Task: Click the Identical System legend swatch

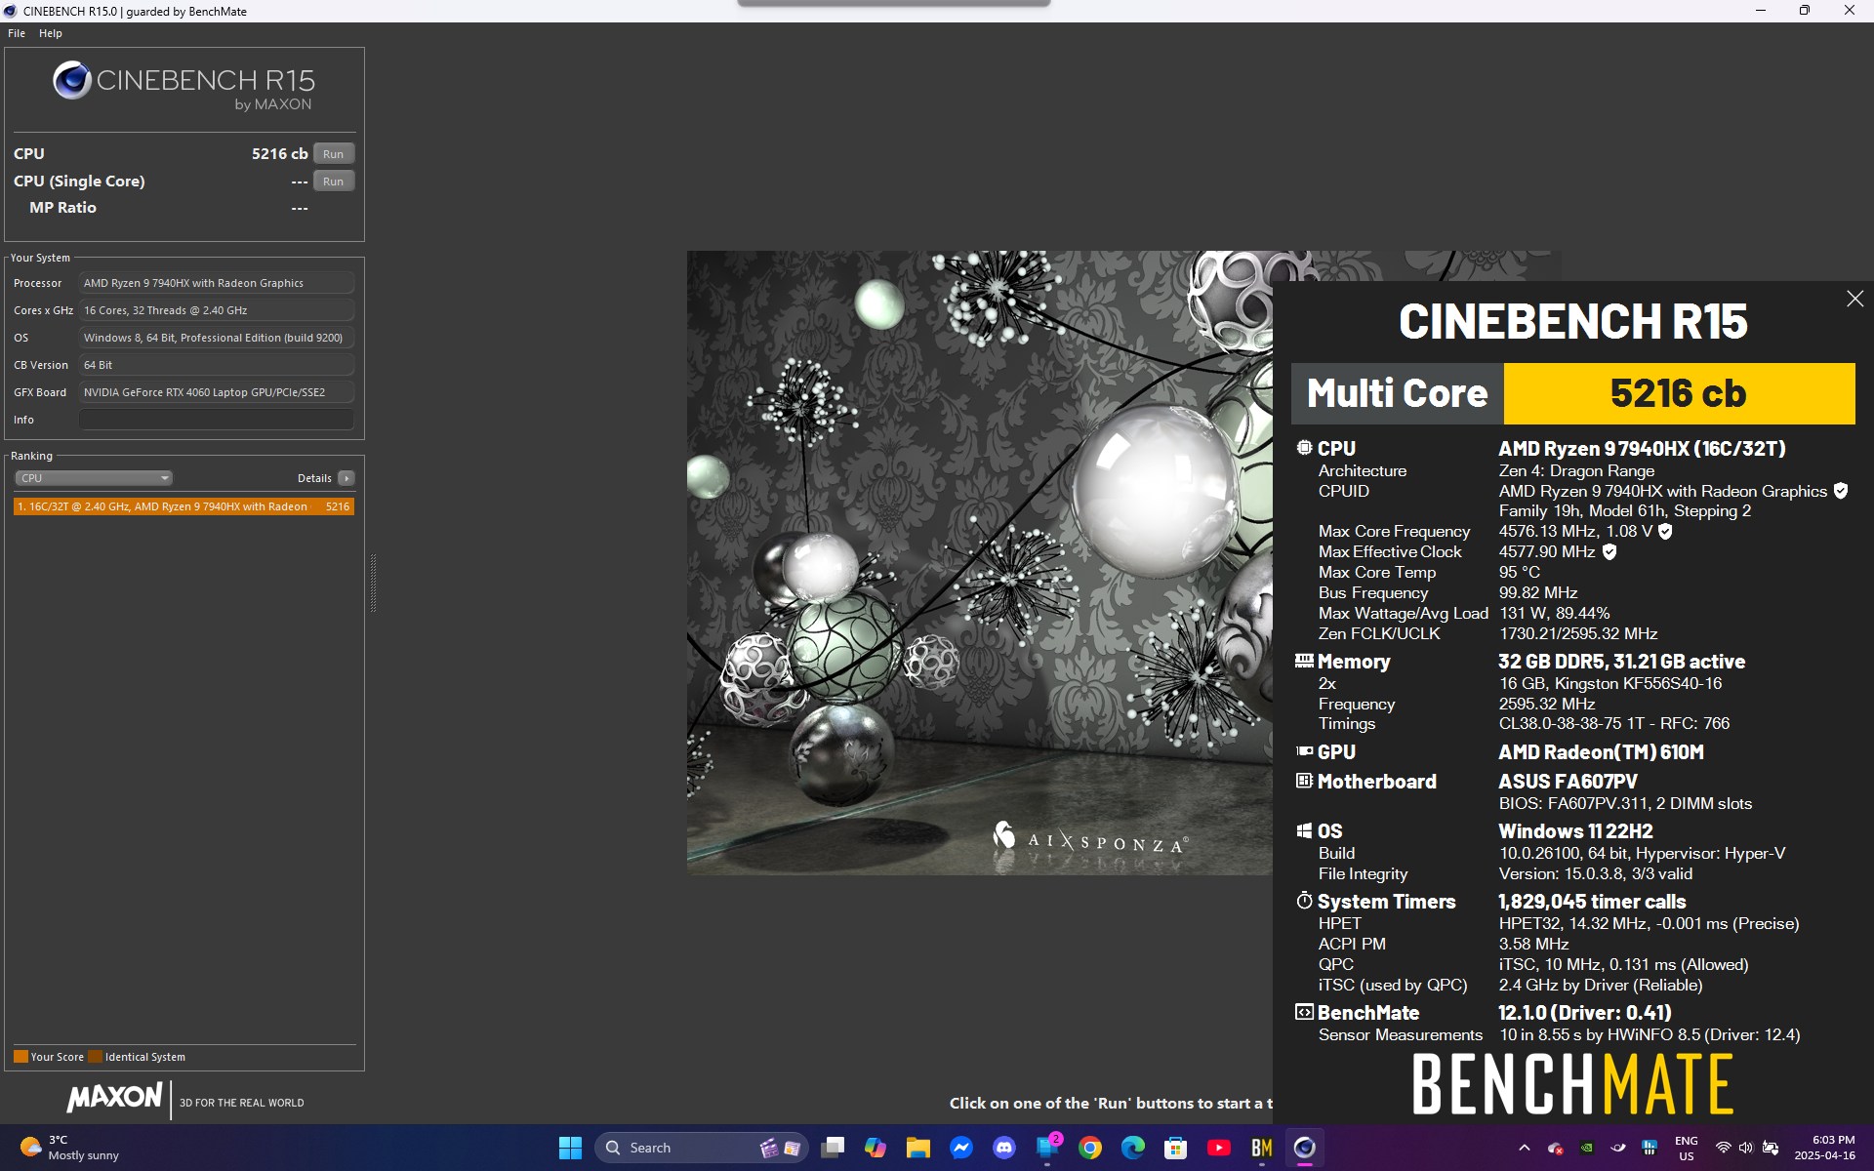Action: [95, 1057]
